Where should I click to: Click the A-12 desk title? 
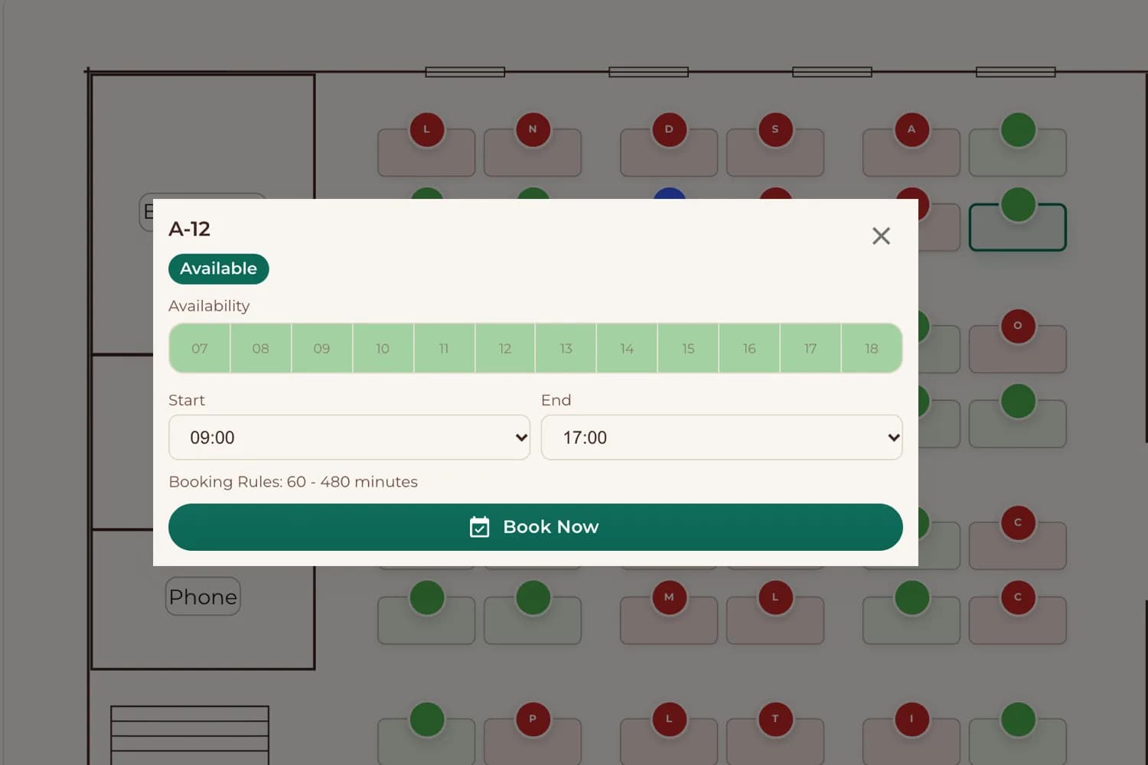pyautogui.click(x=189, y=229)
